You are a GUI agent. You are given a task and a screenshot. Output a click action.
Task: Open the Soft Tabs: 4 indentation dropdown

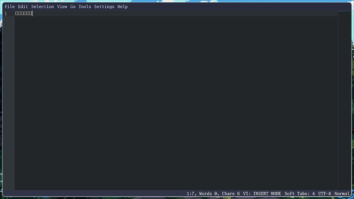300,193
